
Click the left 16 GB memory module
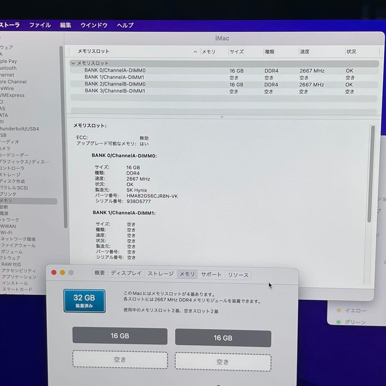pyautogui.click(x=120, y=336)
